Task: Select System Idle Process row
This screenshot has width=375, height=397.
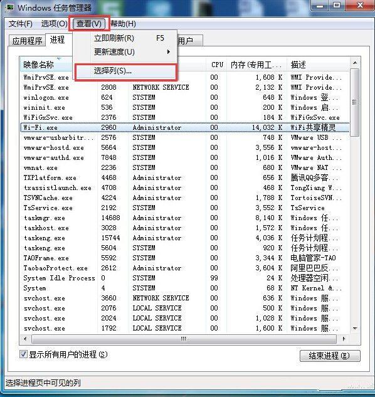Action: [185, 278]
